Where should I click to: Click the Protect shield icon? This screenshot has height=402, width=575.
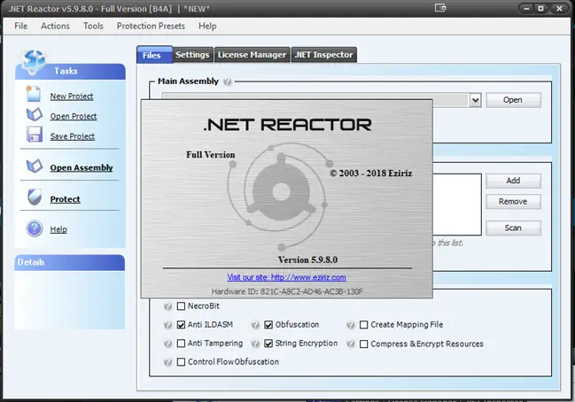tap(34, 198)
